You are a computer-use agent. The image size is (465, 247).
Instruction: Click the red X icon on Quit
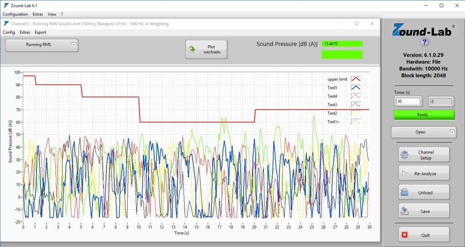[x=404, y=235]
